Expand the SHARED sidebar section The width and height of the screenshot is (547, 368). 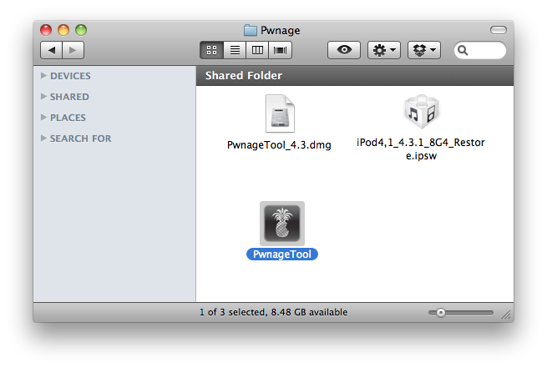(43, 97)
